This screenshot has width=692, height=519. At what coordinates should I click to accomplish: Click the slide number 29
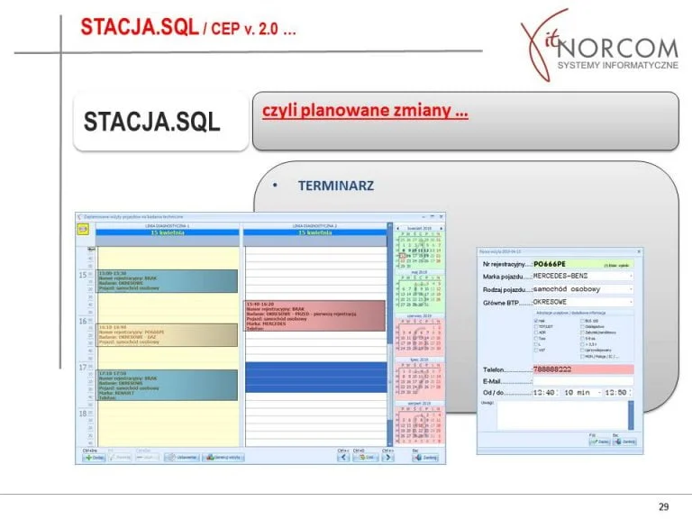(664, 506)
